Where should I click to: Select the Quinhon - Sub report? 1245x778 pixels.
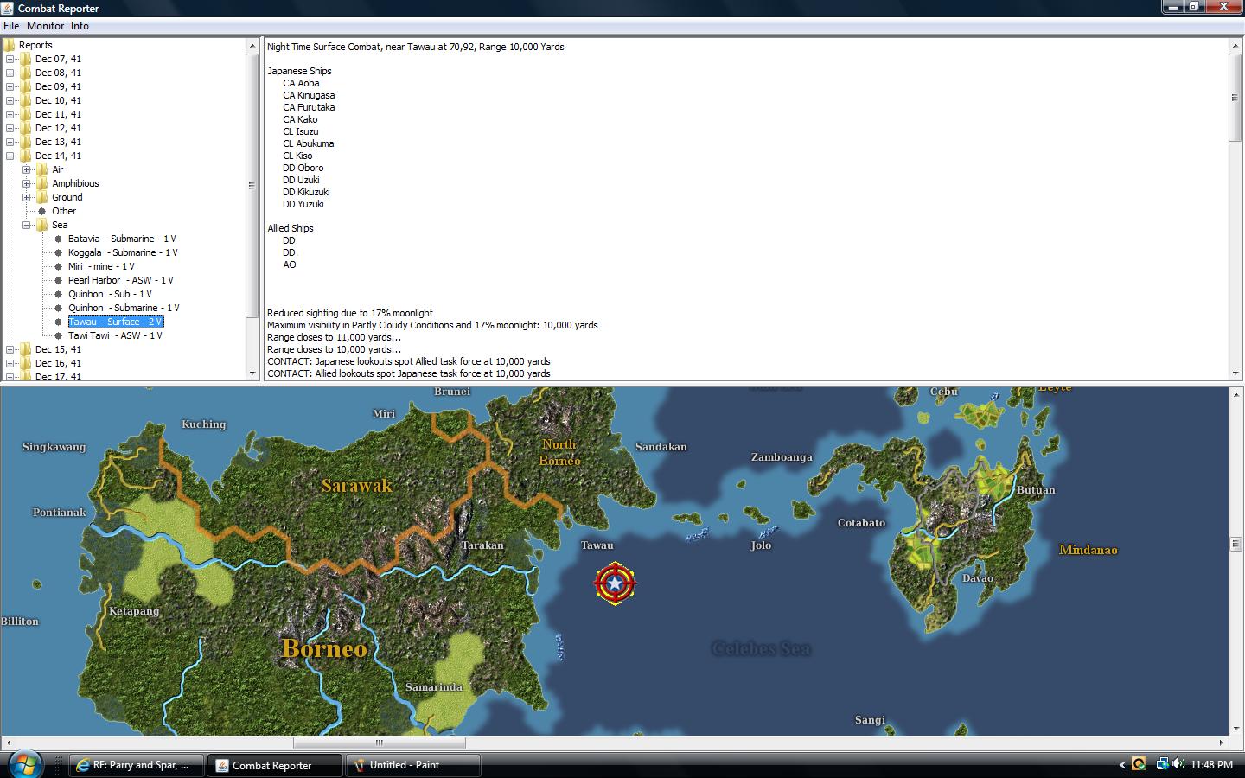pyautogui.click(x=110, y=294)
